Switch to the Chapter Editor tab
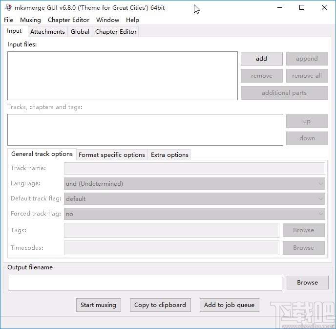336x329 pixels. point(116,31)
